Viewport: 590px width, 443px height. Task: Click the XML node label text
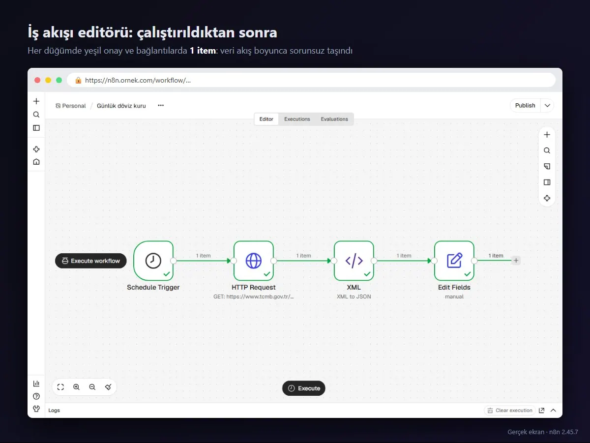[354, 287]
